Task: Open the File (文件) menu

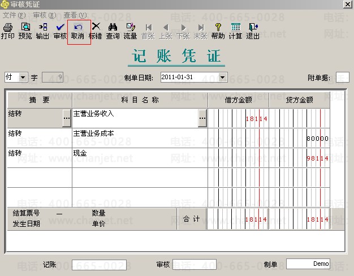Action: point(14,15)
